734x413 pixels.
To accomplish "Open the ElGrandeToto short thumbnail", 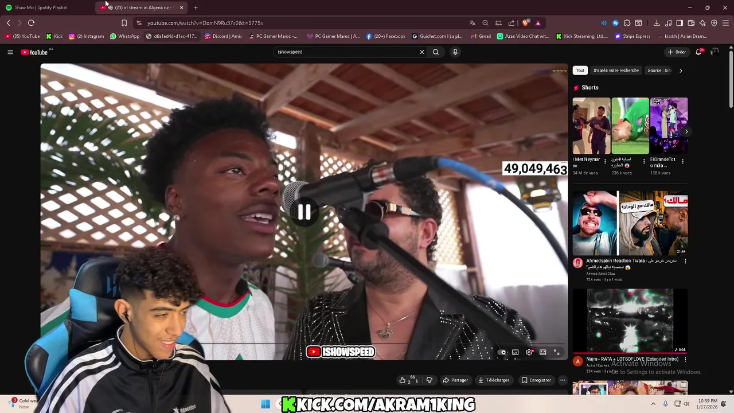I will tap(669, 126).
